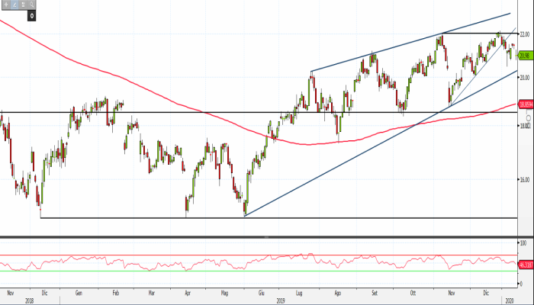Click the Feb month label

[x=116, y=293]
